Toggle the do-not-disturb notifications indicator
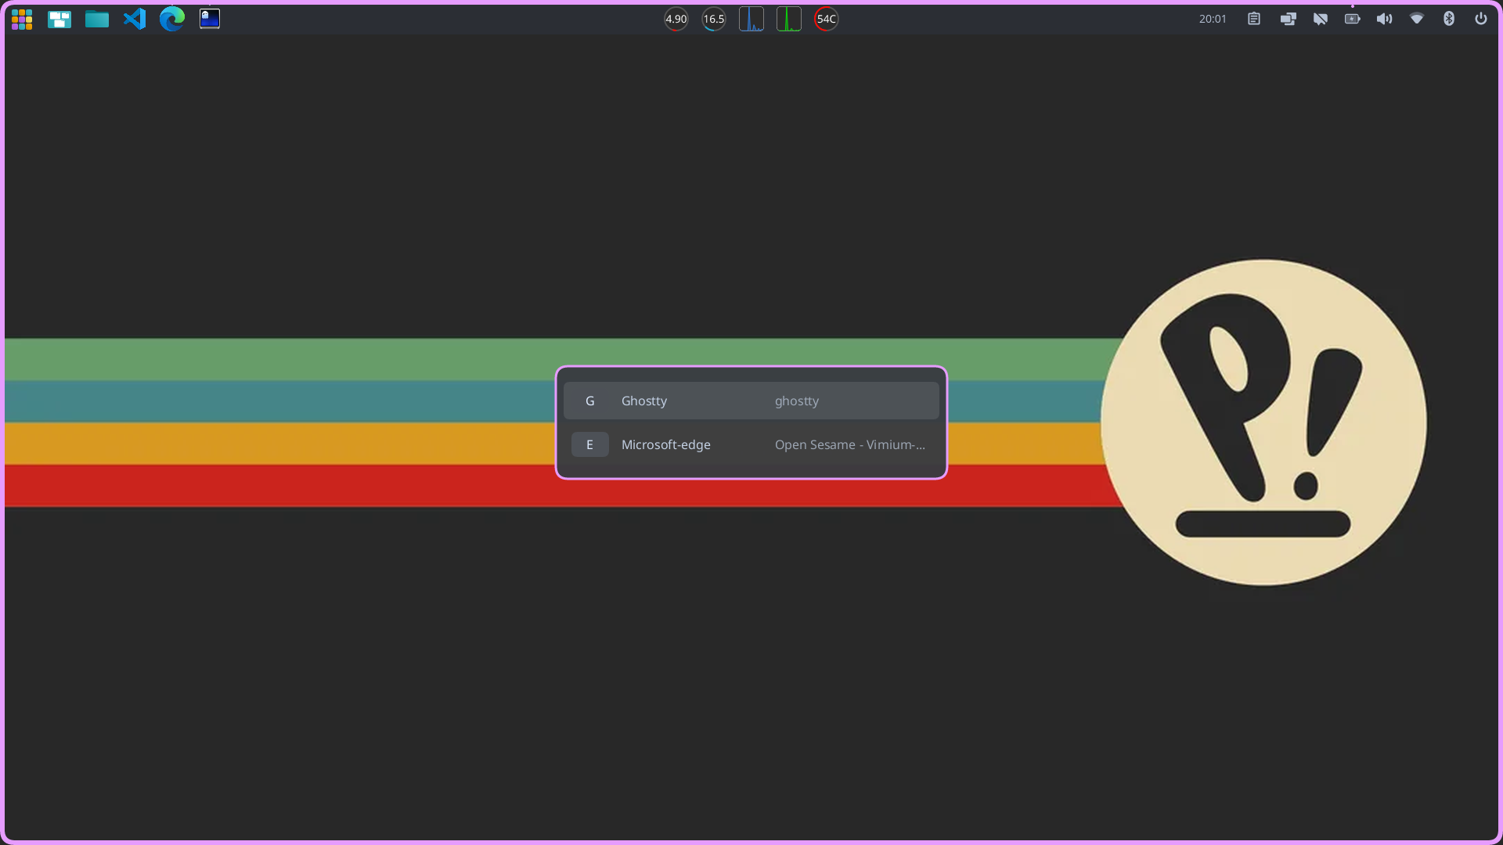 tap(1321, 19)
